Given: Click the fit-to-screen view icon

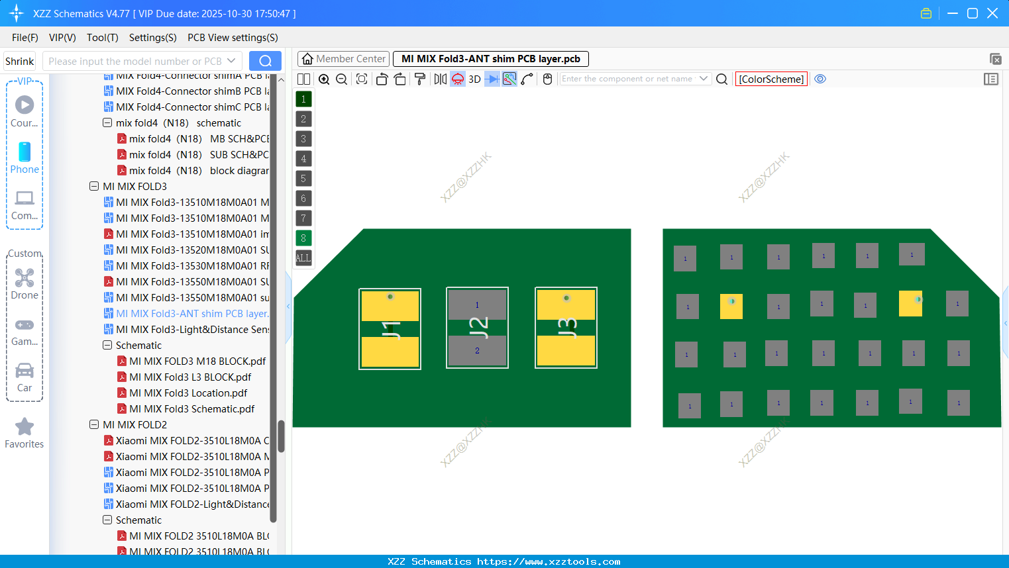Looking at the screenshot, I should point(361,79).
